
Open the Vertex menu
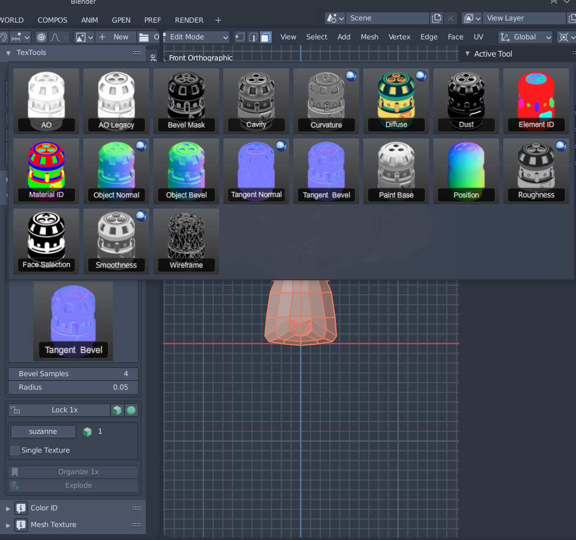point(399,37)
